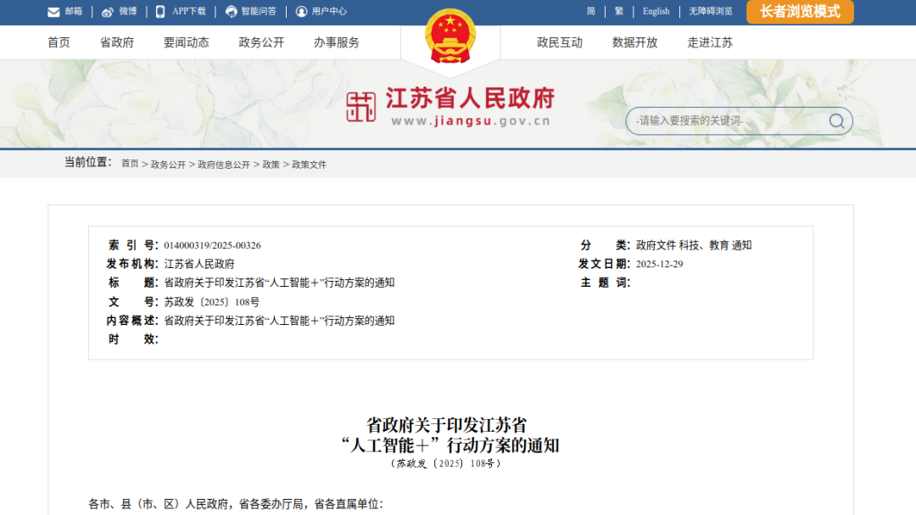The height and width of the screenshot is (515, 916).
Task: Switch to English language version
Action: click(x=656, y=11)
